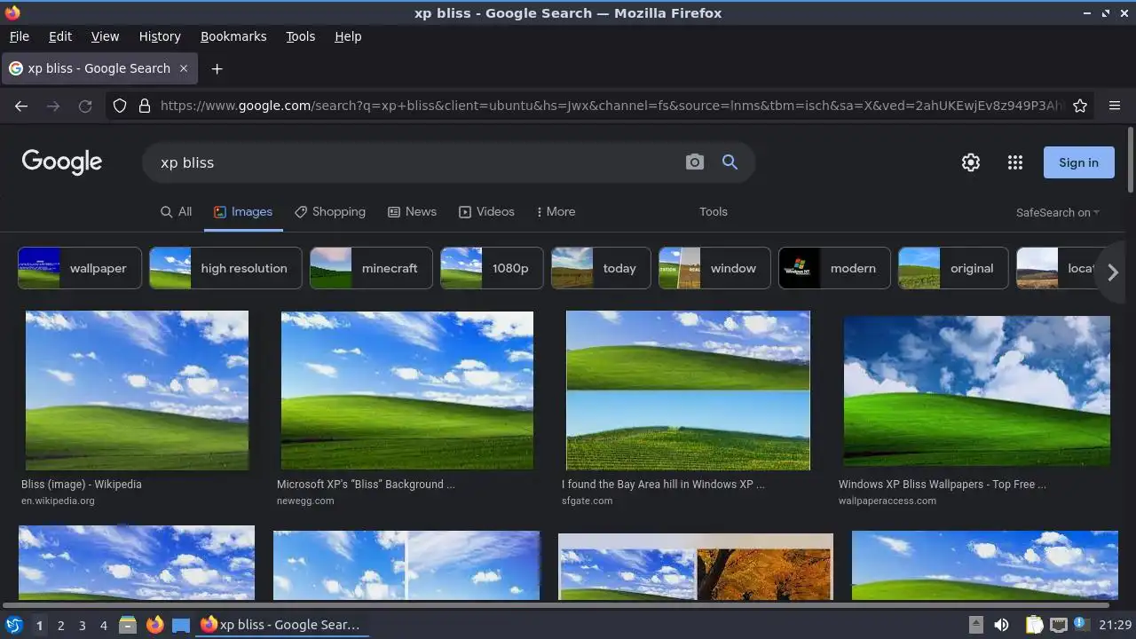Open the Edit menu

click(60, 36)
